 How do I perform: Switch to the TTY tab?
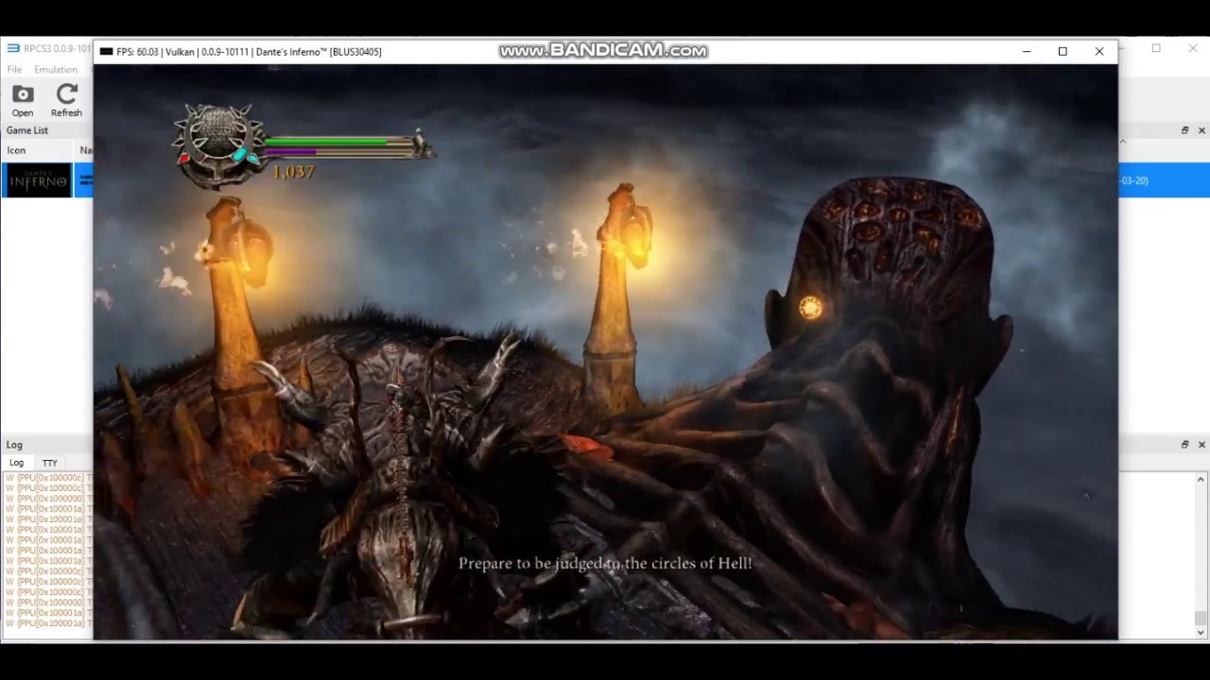50,463
